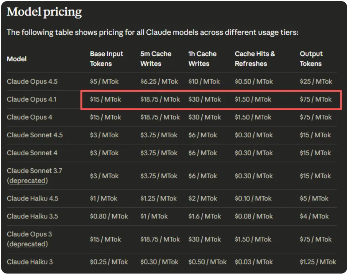The image size is (349, 275).
Task: Click the Claude Sonnet 4.5 model name
Action: [35, 135]
